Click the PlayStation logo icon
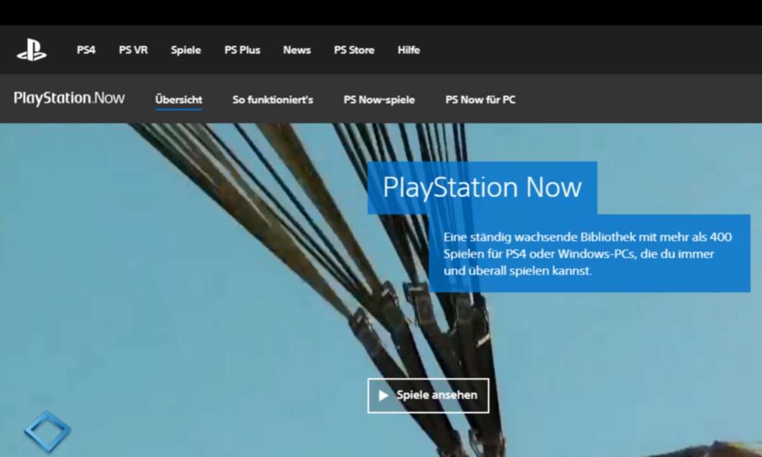The height and width of the screenshot is (457, 762). [x=32, y=50]
